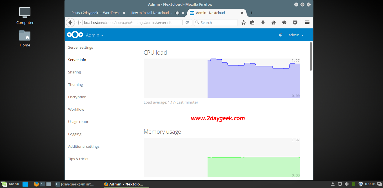Image resolution: width=383 pixels, height=188 pixels.
Task: Open the file manager panel launcher
Action: point(49,184)
